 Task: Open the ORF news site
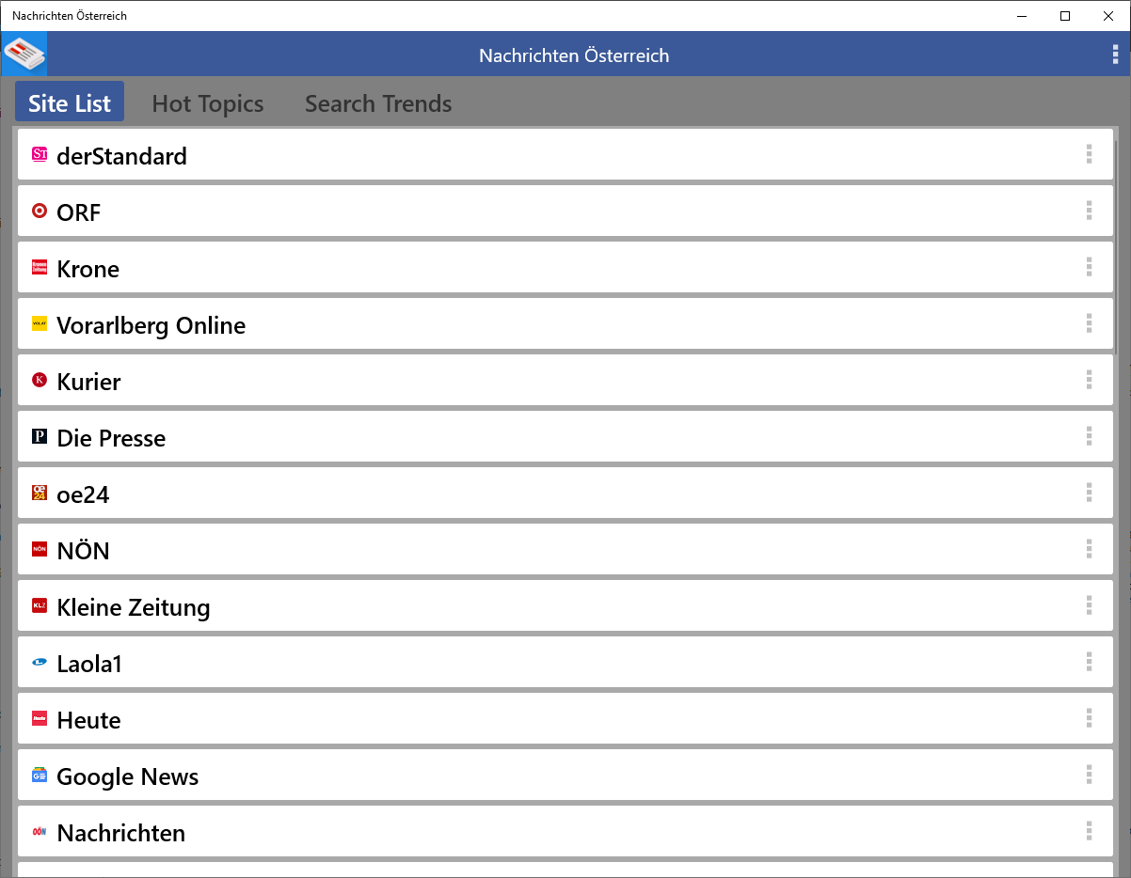(x=565, y=211)
